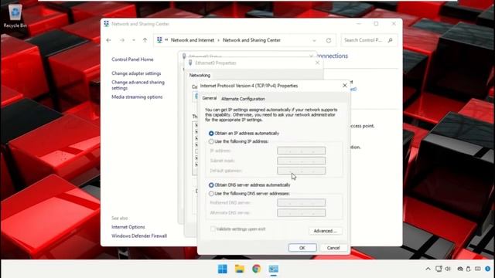The height and width of the screenshot is (278, 495).
Task: Switch to the Alternate Configuration tab
Action: [x=243, y=99]
